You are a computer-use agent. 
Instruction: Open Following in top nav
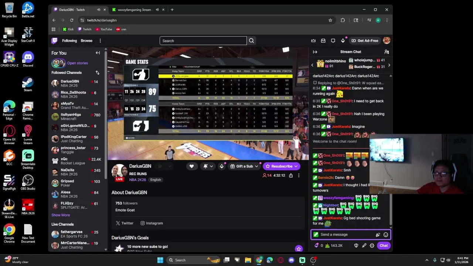click(x=69, y=41)
